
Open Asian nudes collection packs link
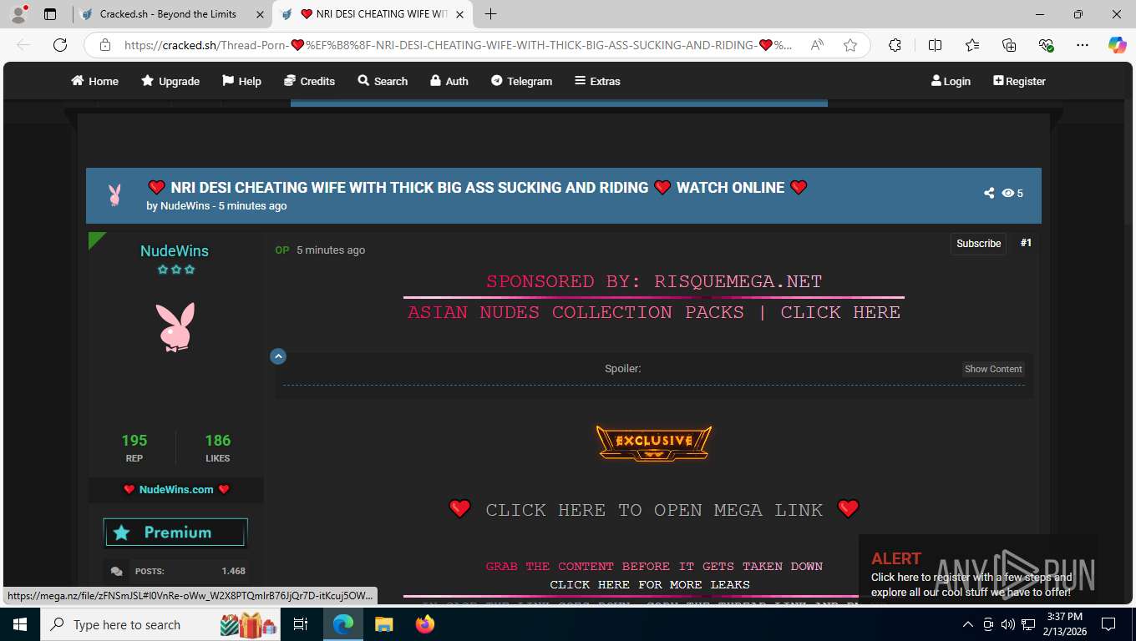(x=654, y=312)
